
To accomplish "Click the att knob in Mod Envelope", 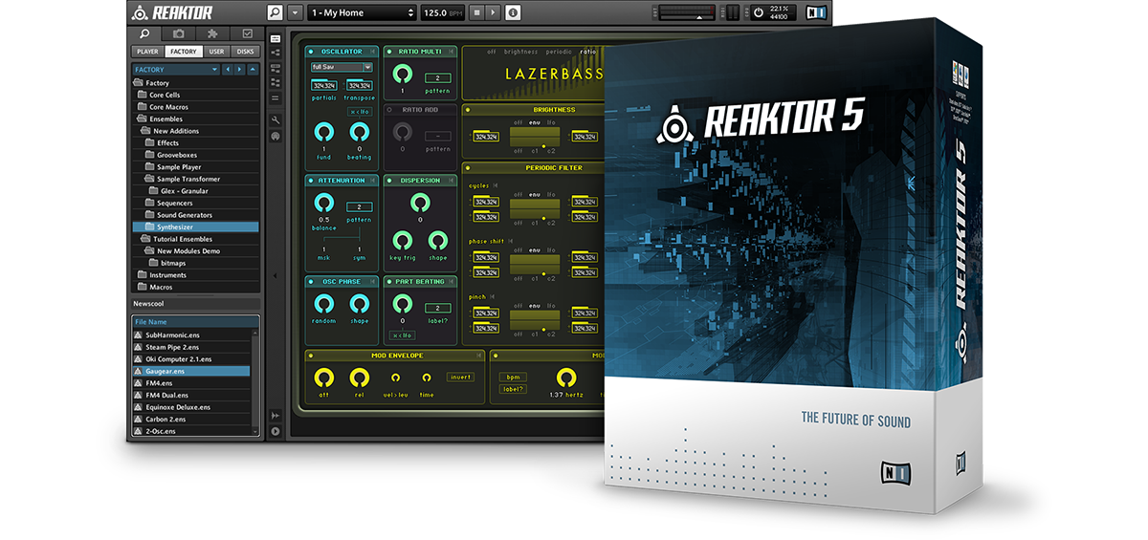I will (x=323, y=378).
